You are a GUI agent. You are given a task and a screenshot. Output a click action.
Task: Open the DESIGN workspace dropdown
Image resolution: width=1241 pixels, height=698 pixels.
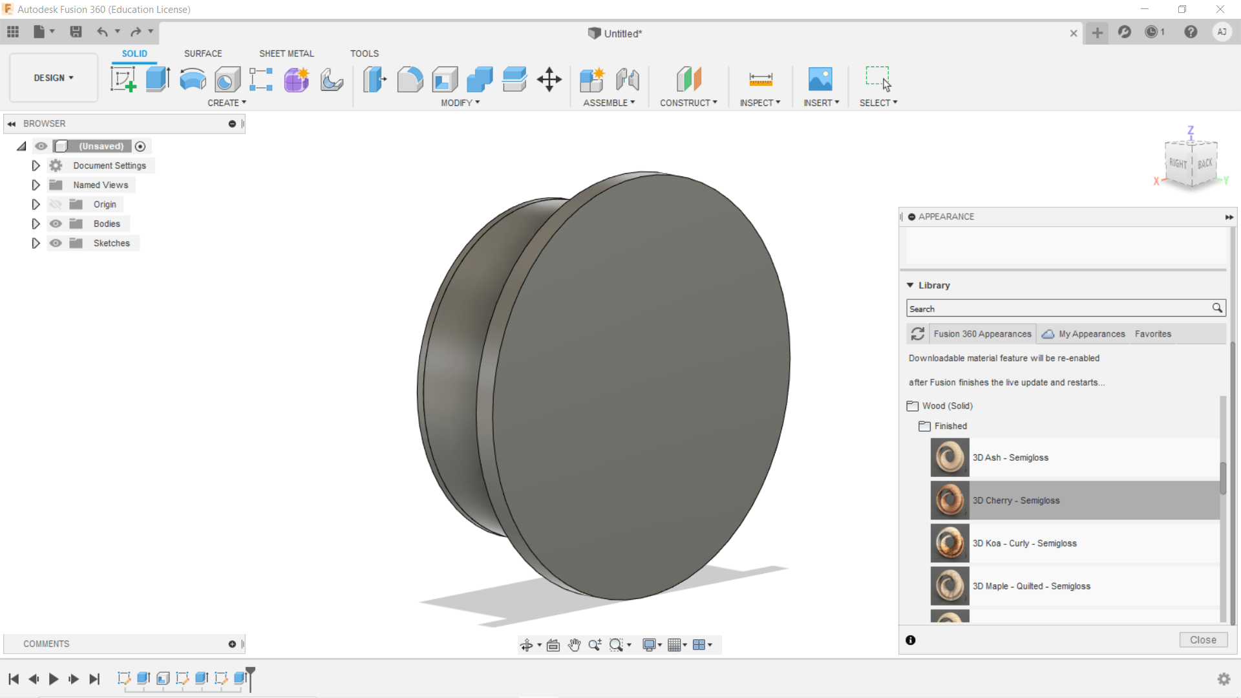[54, 78]
